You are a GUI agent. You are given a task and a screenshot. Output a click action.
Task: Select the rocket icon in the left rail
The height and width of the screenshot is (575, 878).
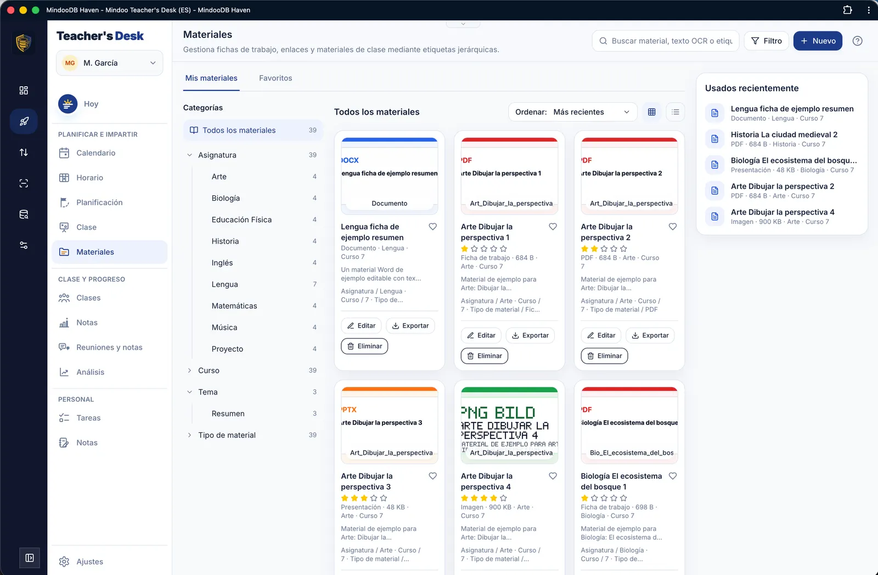coord(24,121)
